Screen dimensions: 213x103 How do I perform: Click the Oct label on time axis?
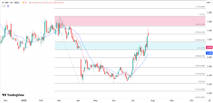click(x=191, y=100)
